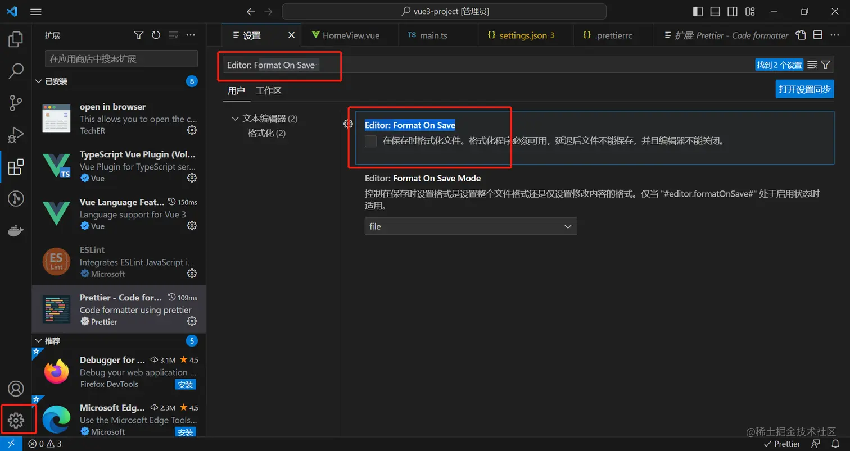Open the Prettier extension icon thumbnail
The width and height of the screenshot is (850, 451).
tap(57, 309)
